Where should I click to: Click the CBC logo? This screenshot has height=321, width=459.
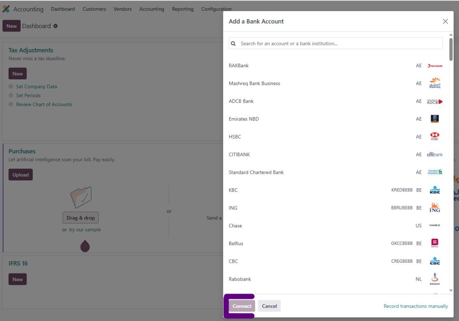click(x=435, y=261)
